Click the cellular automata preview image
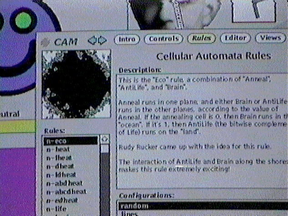Viewport: 288px width, 216px height. [x=76, y=85]
